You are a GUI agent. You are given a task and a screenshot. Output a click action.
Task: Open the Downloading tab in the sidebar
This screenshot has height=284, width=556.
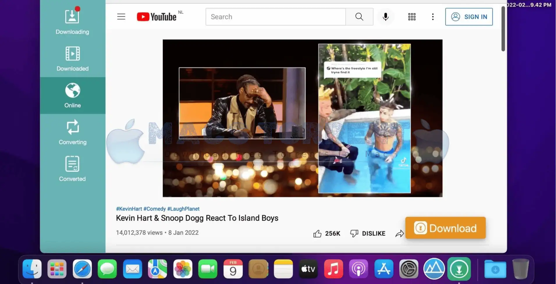click(x=72, y=21)
